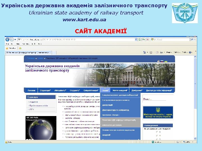The width and height of the screenshot is (202, 151).
Task: Click the Live Search input box
Action: (170, 39)
